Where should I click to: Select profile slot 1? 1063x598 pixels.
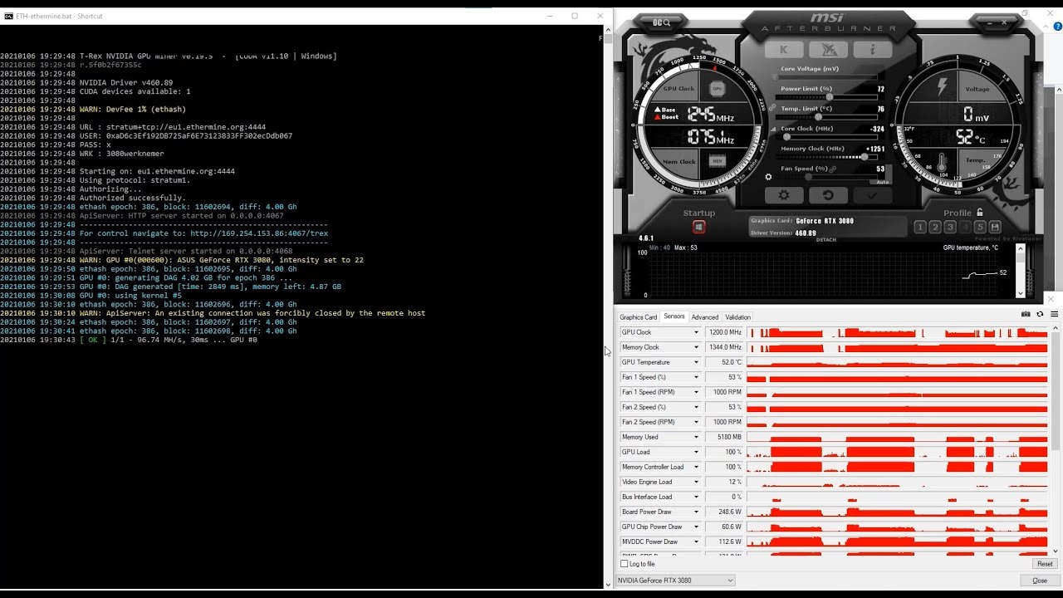pos(920,228)
